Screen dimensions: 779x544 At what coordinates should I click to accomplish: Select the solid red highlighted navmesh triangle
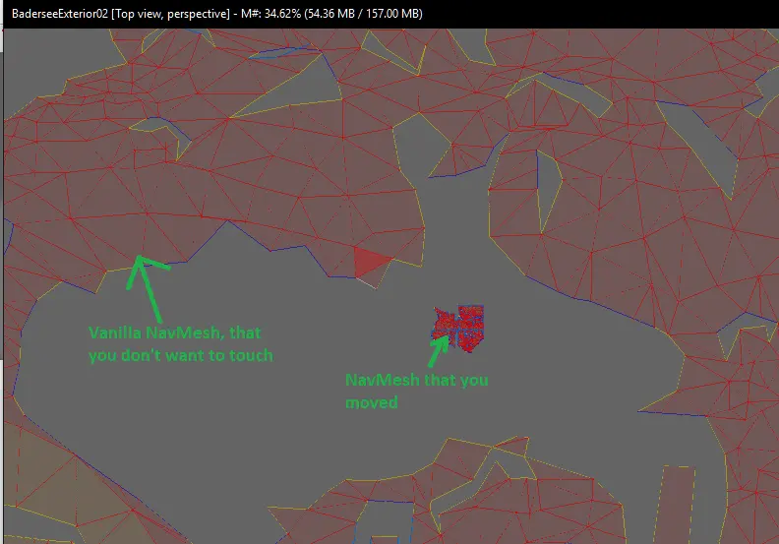click(x=371, y=262)
